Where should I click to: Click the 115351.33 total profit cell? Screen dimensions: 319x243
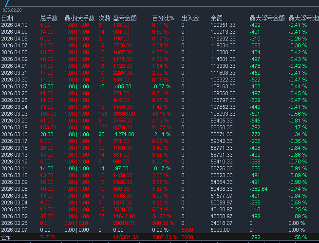(x=126, y=238)
